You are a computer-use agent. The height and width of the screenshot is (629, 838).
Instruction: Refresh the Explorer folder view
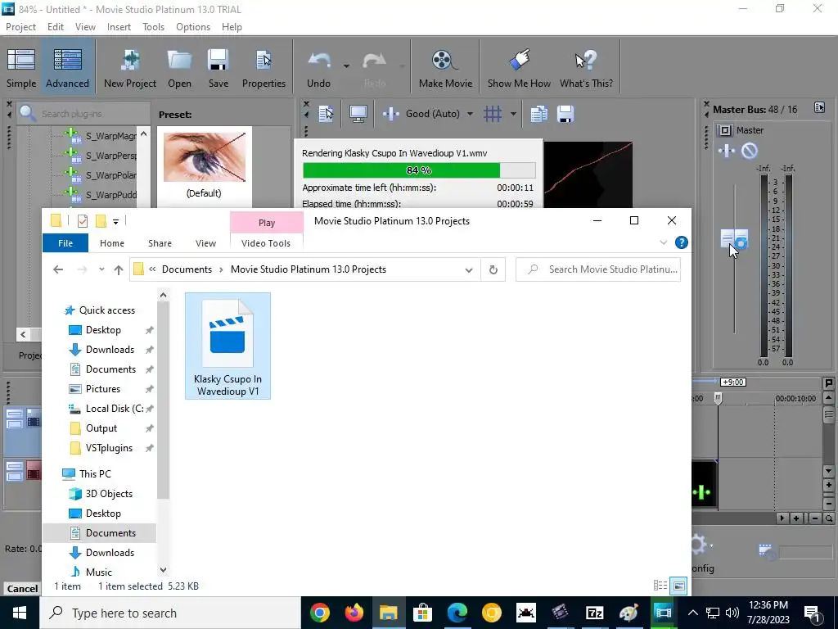493,269
